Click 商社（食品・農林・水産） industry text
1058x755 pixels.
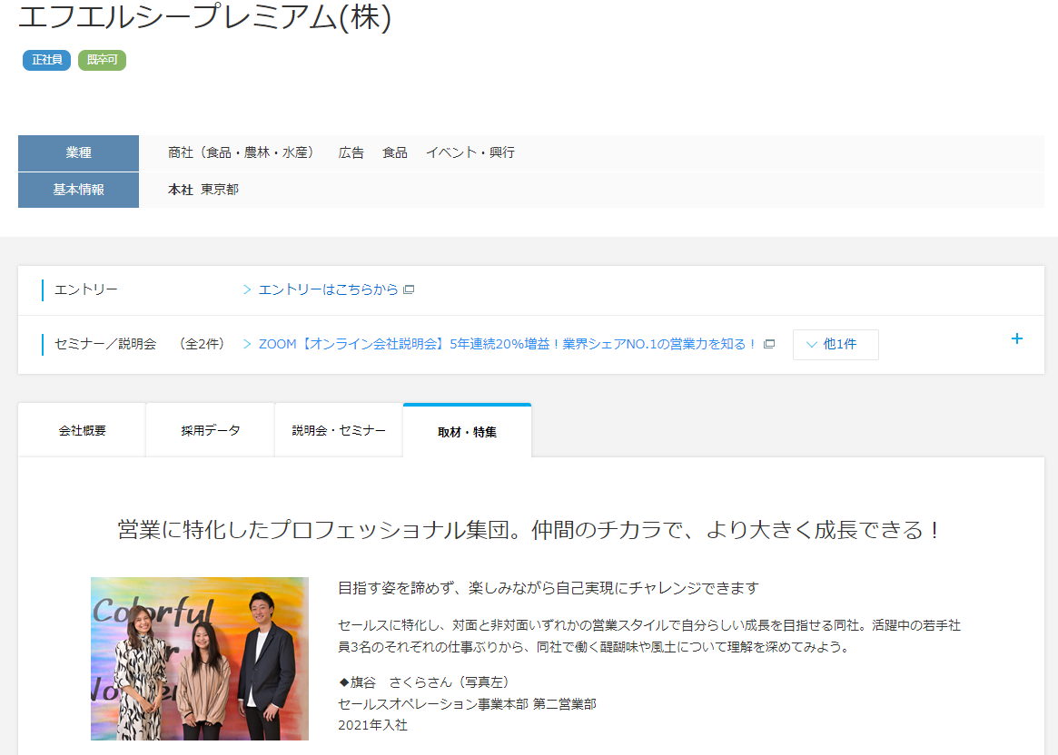coord(242,152)
